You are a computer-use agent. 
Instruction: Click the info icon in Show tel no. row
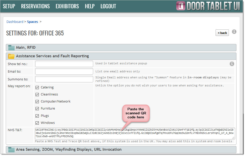click(232, 64)
